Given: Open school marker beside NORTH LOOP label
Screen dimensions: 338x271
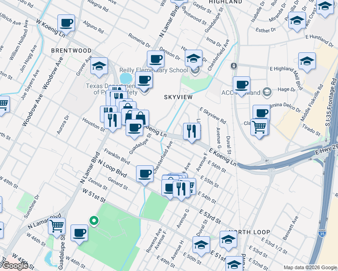Looking at the screenshot, I should pyautogui.click(x=229, y=241).
